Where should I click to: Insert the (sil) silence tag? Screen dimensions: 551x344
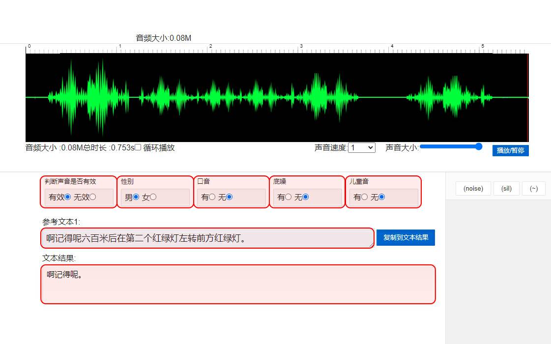click(x=506, y=189)
